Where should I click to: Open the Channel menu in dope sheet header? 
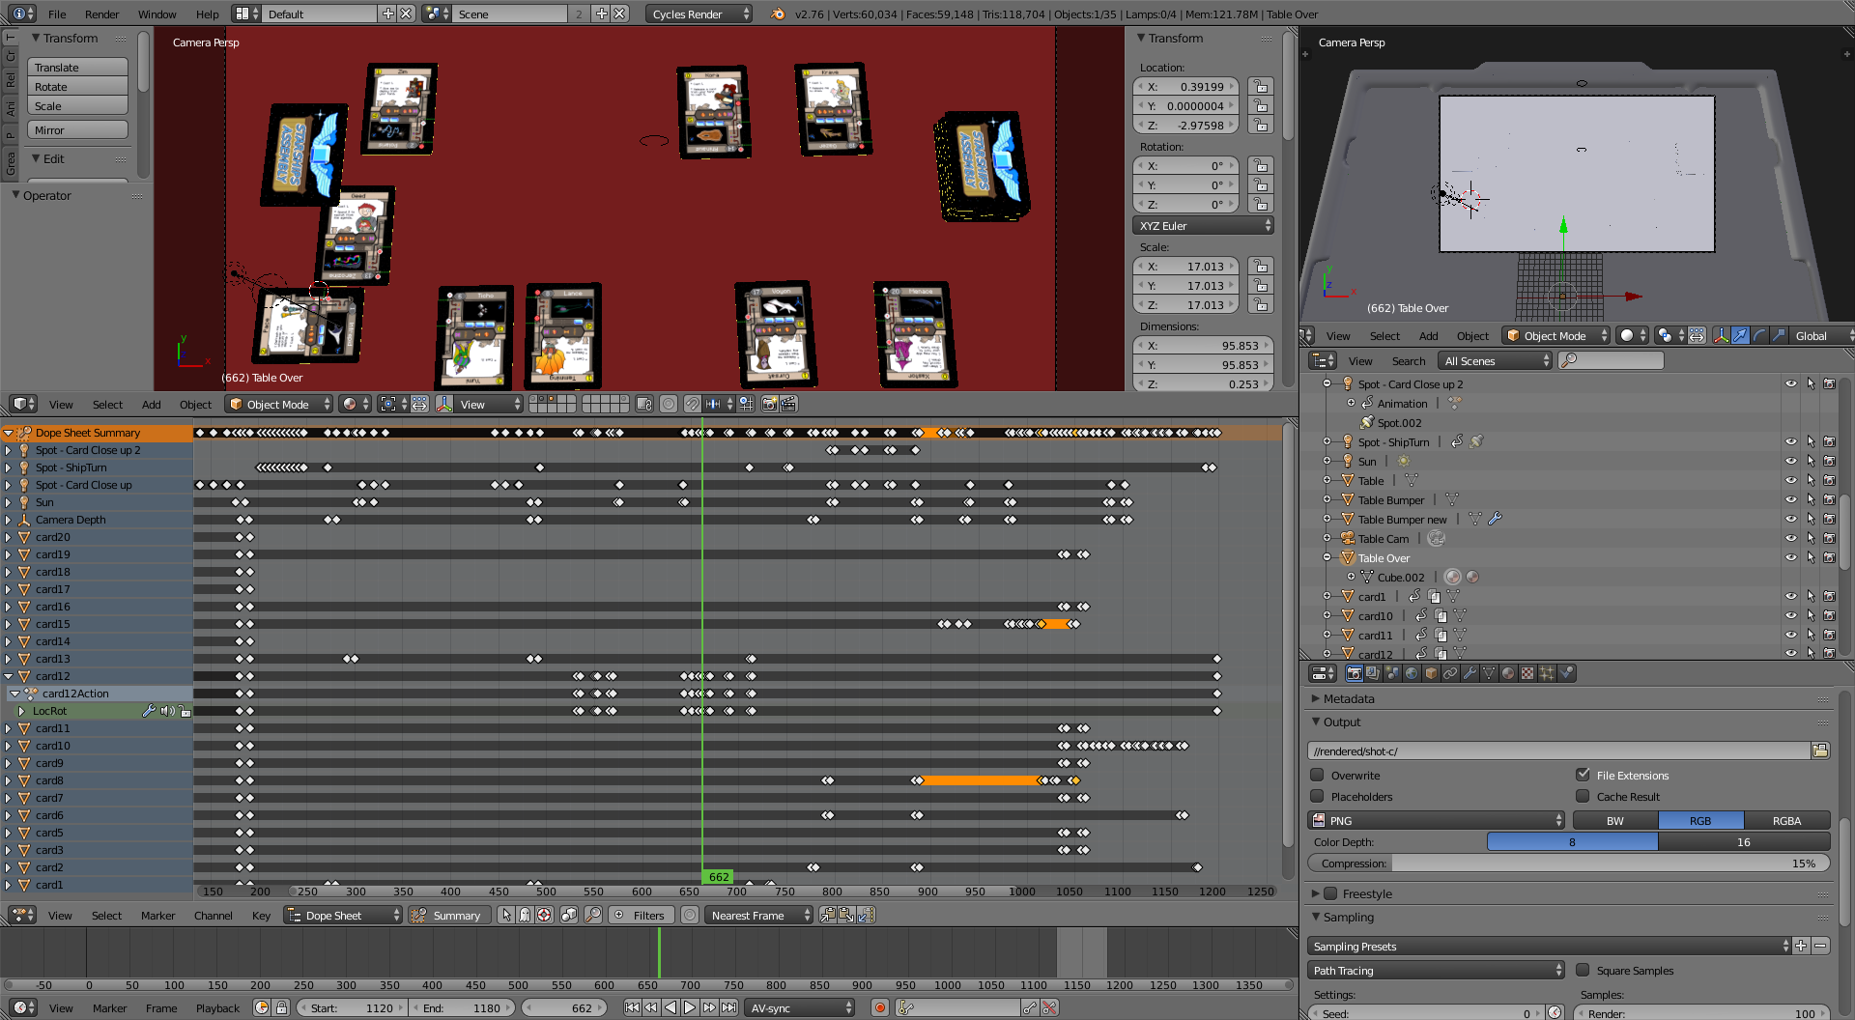tap(213, 915)
